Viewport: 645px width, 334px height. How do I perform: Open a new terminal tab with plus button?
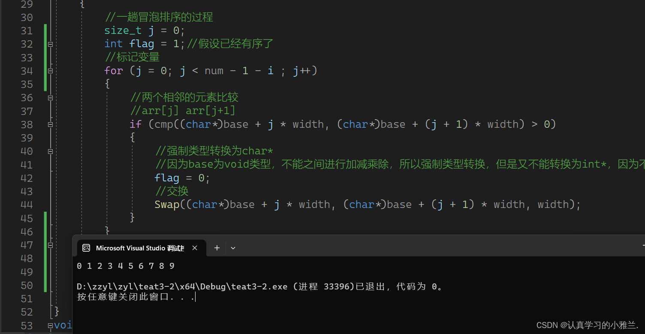pos(217,248)
